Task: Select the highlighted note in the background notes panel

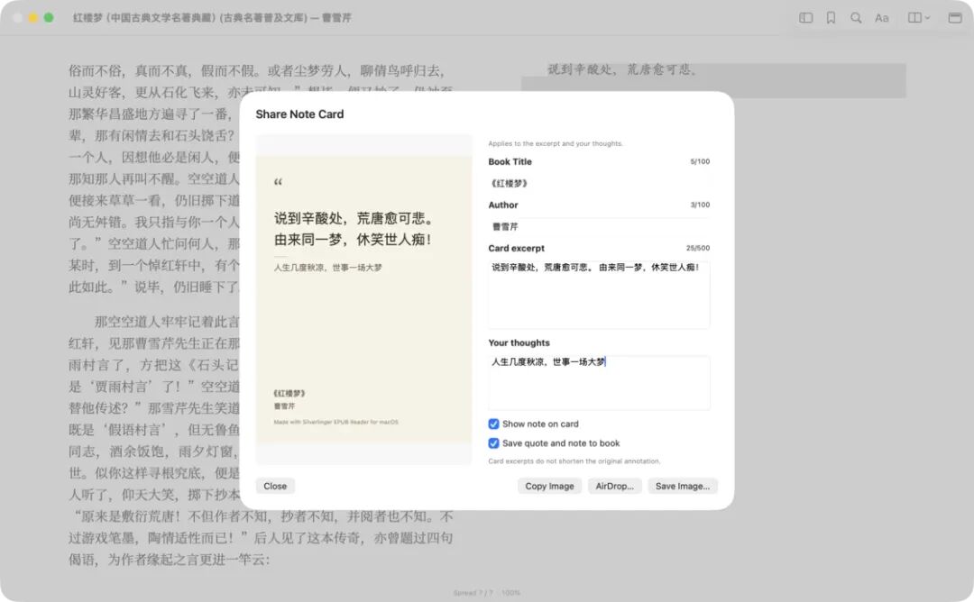Action: [713, 80]
